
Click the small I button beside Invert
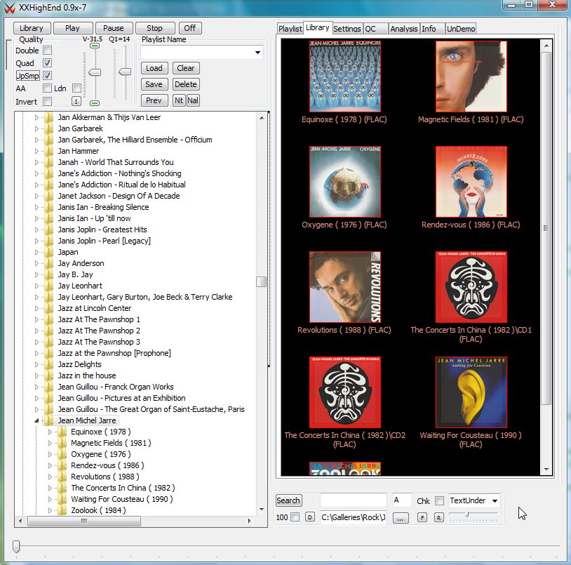76,101
